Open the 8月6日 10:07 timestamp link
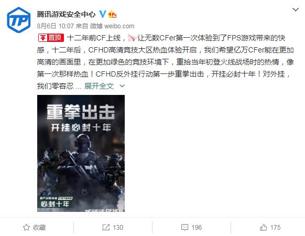This screenshot has height=236, width=305. pos(56,26)
